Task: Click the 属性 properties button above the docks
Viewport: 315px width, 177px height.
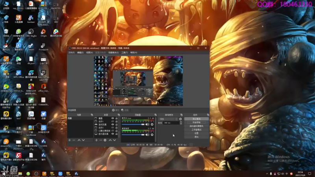Action: [x=115, y=110]
